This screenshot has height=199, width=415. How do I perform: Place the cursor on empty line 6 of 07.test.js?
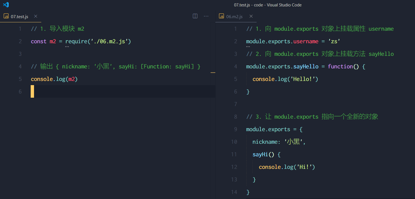123,92
